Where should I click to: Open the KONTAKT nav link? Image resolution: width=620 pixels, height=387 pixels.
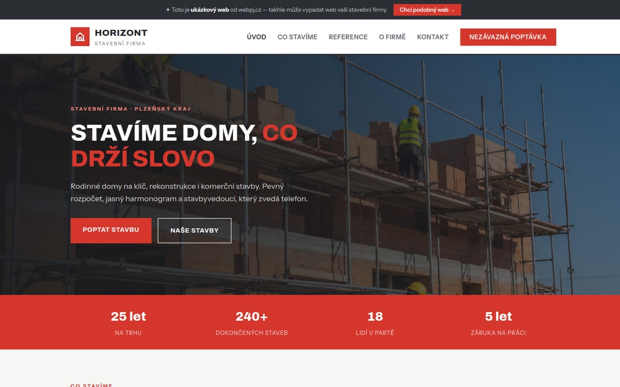(x=432, y=37)
